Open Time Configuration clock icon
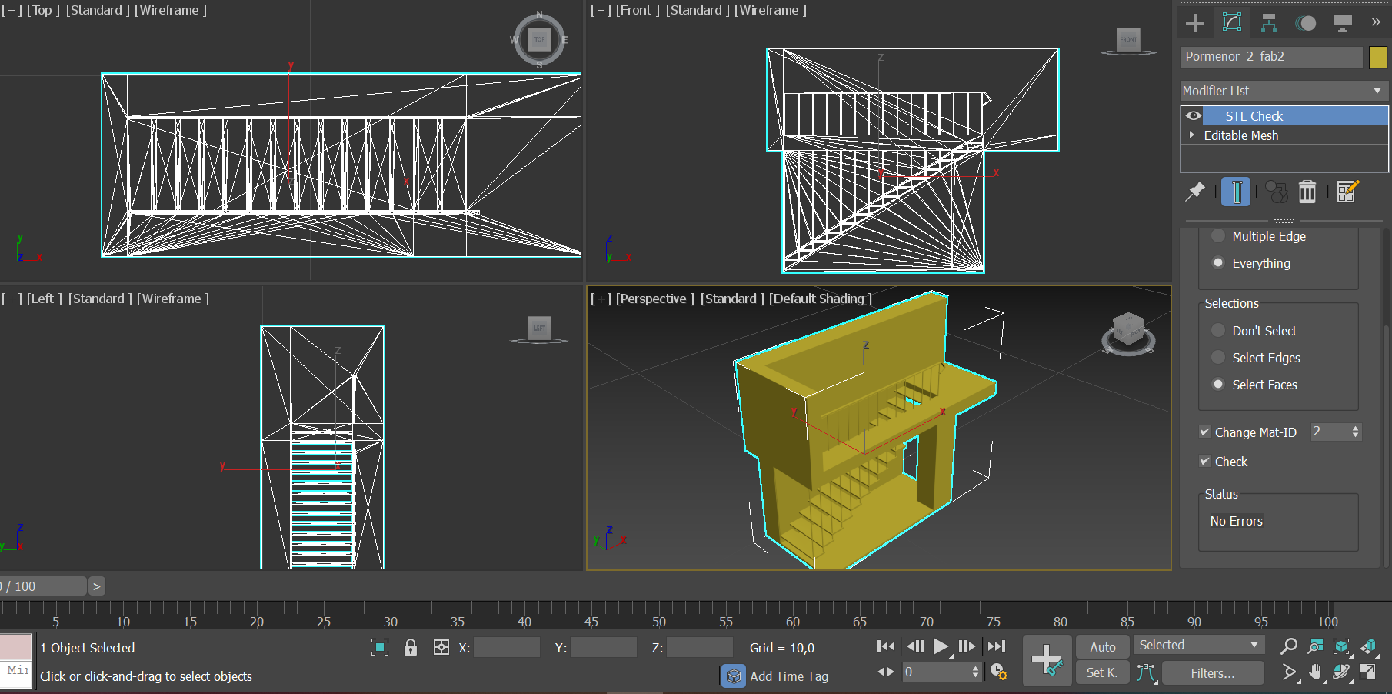This screenshot has height=694, width=1392. tap(998, 672)
